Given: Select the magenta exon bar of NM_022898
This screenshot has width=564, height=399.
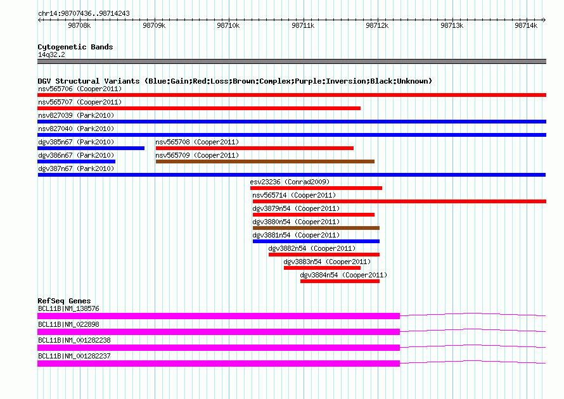Looking at the screenshot, I should point(219,332).
